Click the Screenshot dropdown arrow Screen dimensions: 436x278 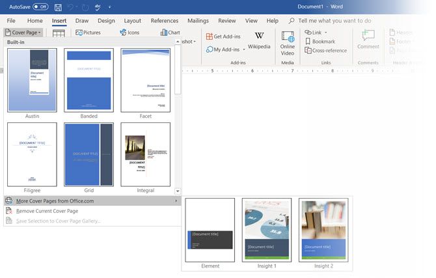195,42
